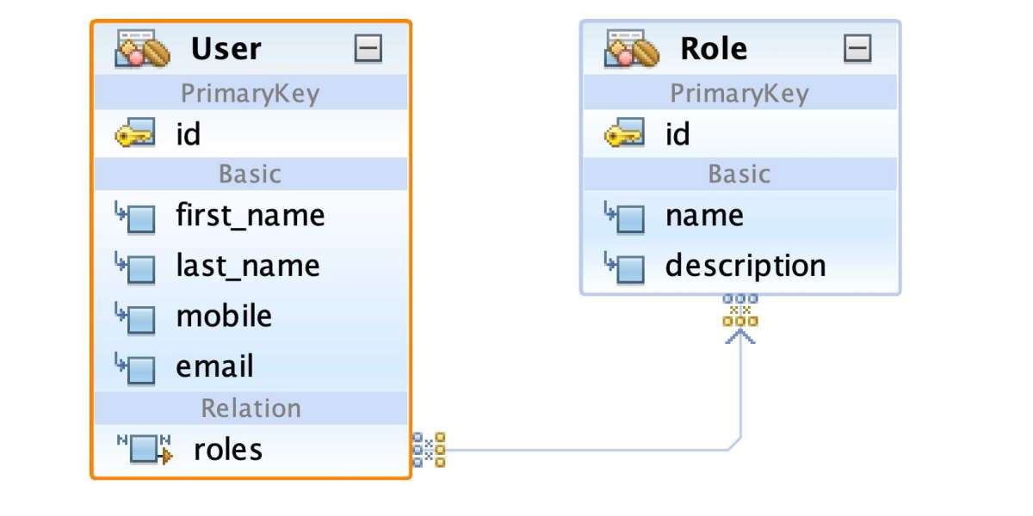1033x516 pixels.
Task: Select the User entity title
Action: coord(226,48)
